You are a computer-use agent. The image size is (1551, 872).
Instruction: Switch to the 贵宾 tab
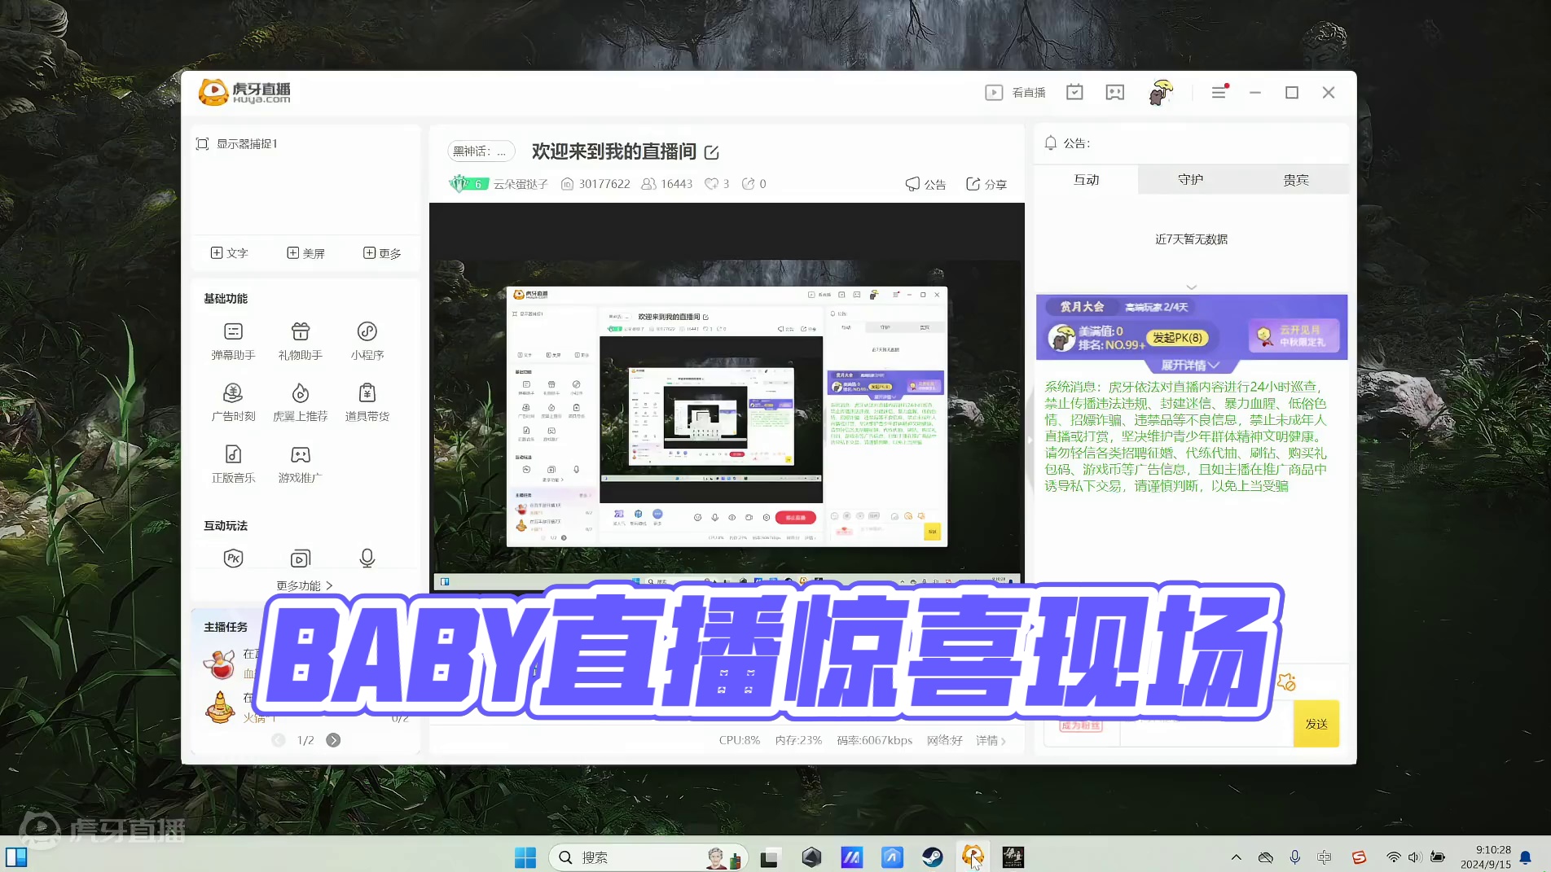pyautogui.click(x=1295, y=180)
